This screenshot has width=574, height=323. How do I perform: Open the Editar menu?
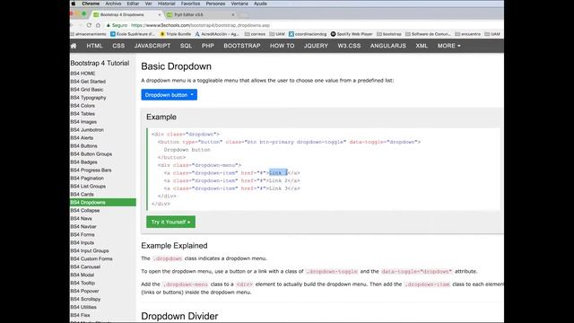point(133,4)
